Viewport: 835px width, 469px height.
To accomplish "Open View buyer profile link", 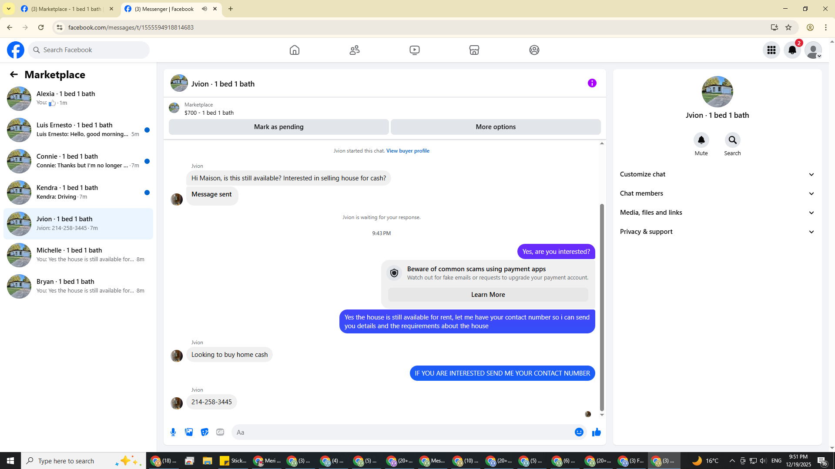I will (408, 151).
